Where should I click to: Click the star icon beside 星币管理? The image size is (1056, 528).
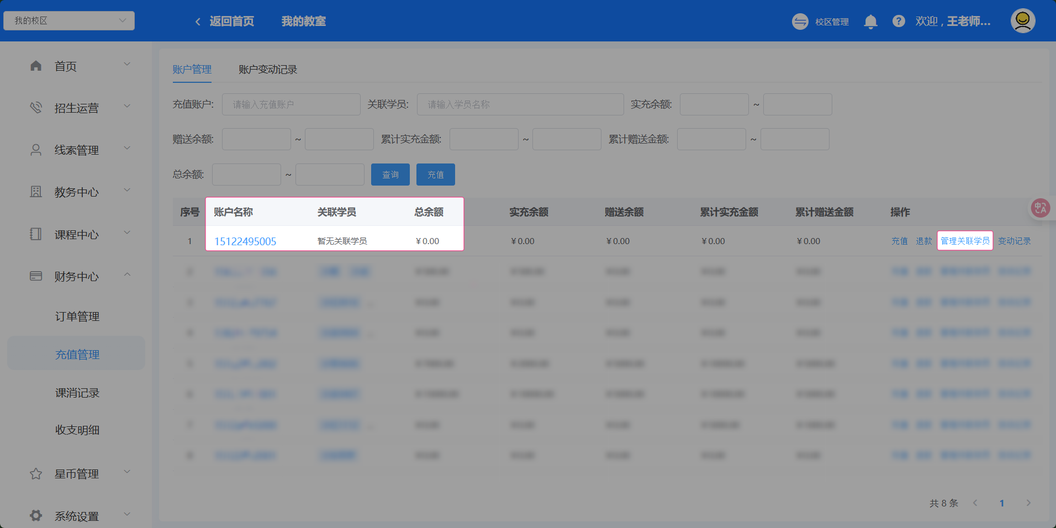click(x=36, y=474)
